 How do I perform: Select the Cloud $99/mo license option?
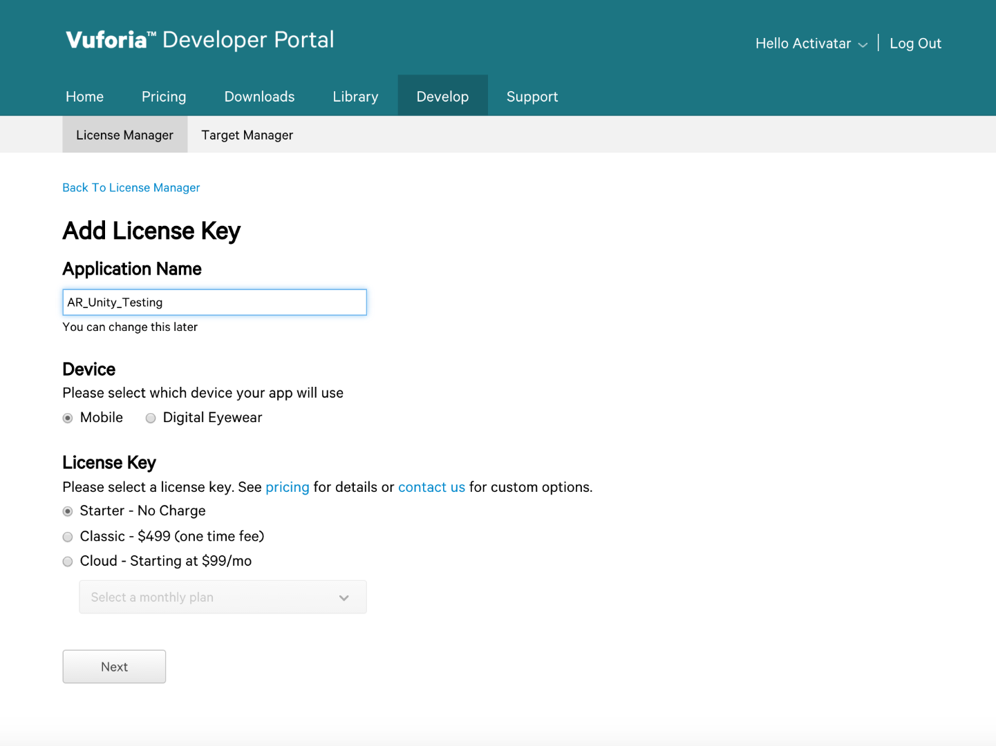(68, 562)
